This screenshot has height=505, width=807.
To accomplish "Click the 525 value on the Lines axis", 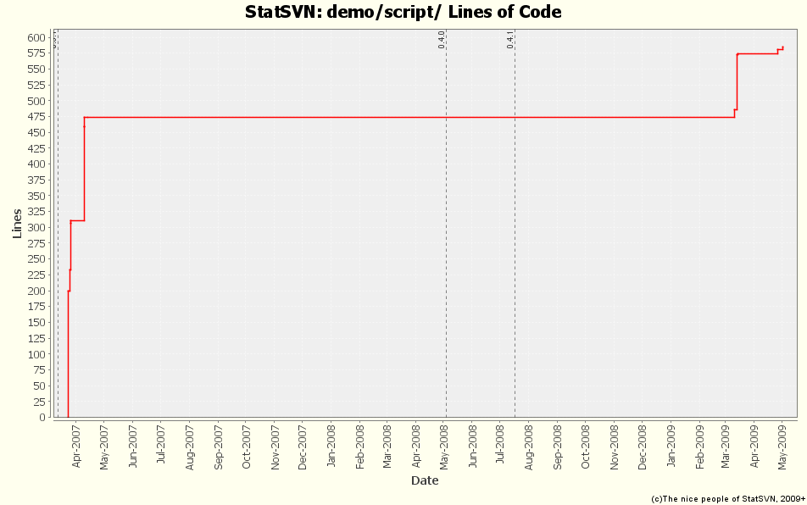I will [36, 85].
